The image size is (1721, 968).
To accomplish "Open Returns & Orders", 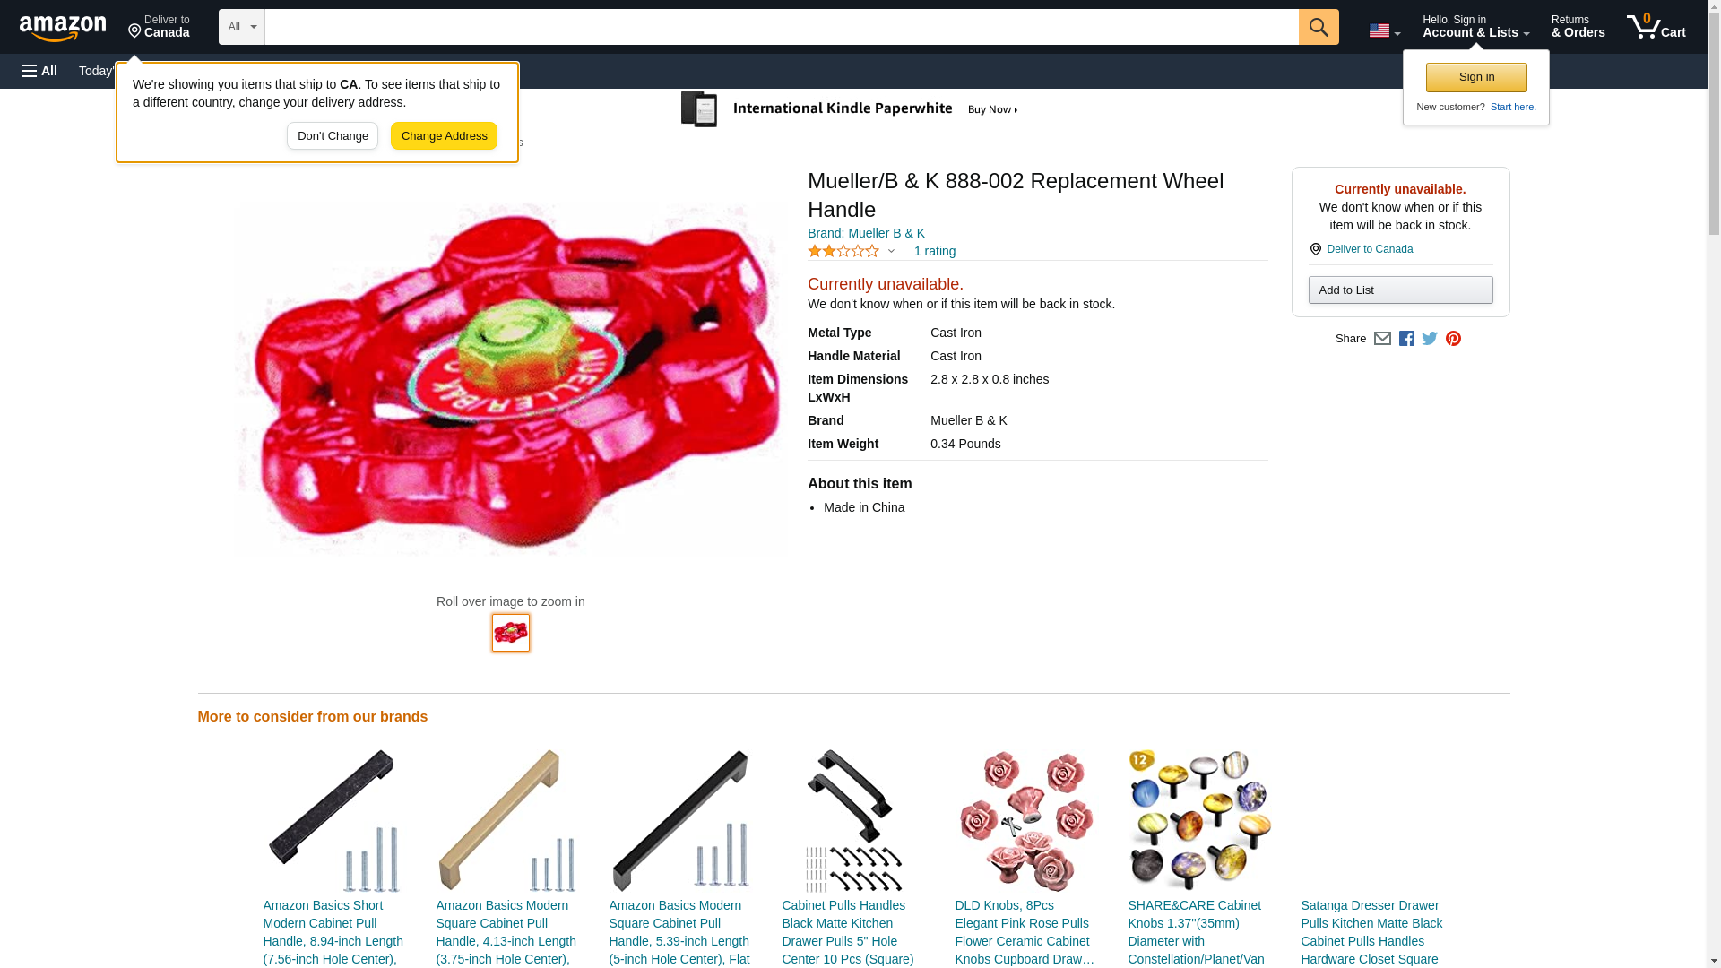I will [1578, 27].
